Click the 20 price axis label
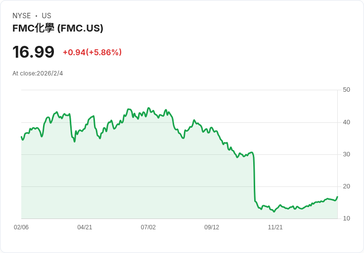 pos(346,186)
